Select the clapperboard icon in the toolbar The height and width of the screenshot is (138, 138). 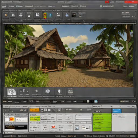click(x=37, y=15)
